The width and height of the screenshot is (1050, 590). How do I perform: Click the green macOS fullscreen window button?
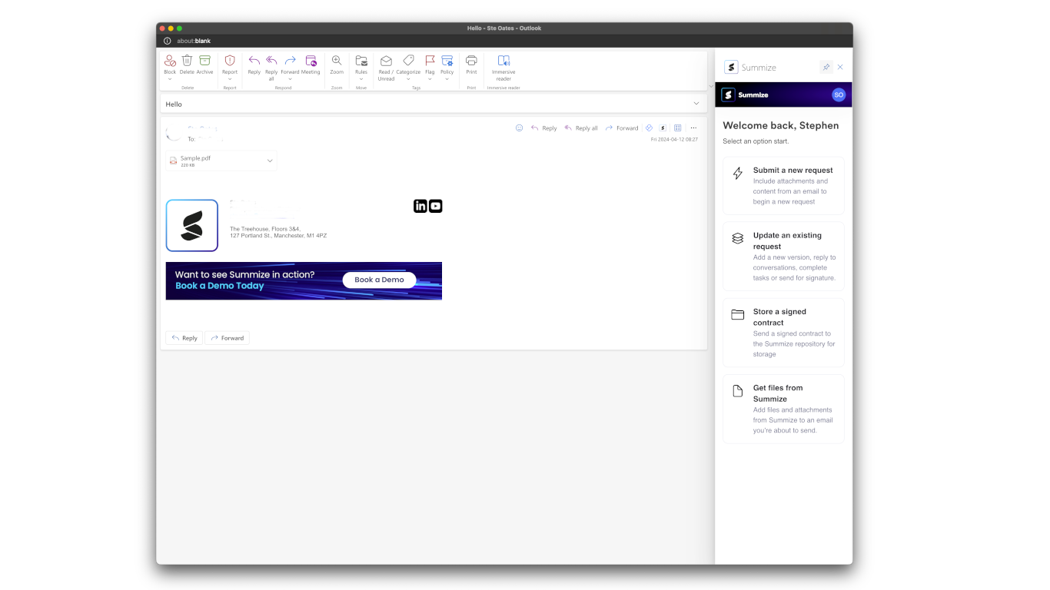pos(180,28)
